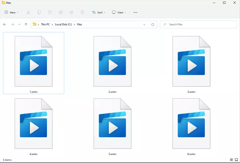Click the Share icon in toolbar

(71, 13)
